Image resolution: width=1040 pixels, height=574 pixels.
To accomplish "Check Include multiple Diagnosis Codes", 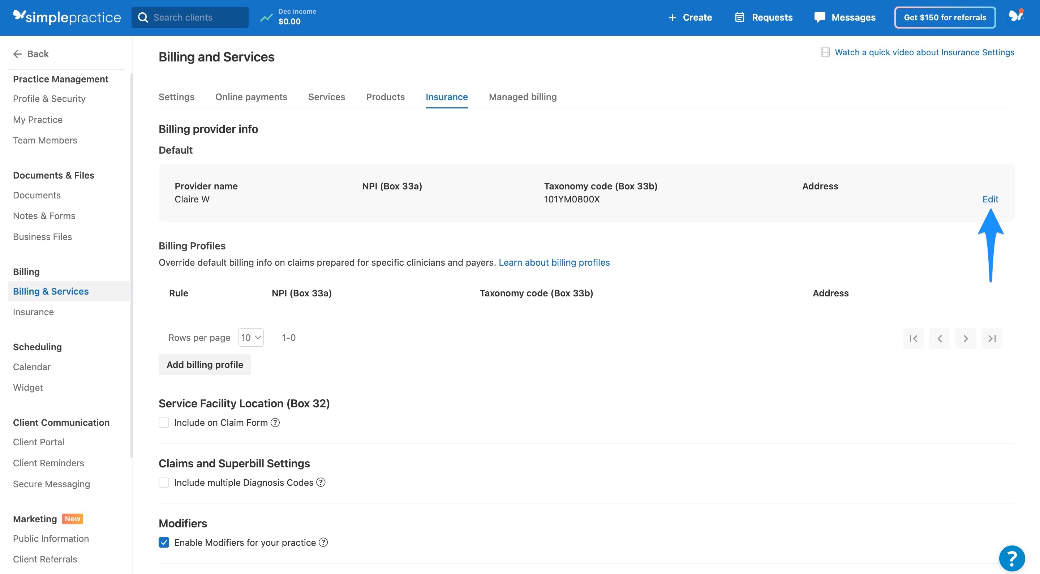I will [x=164, y=482].
